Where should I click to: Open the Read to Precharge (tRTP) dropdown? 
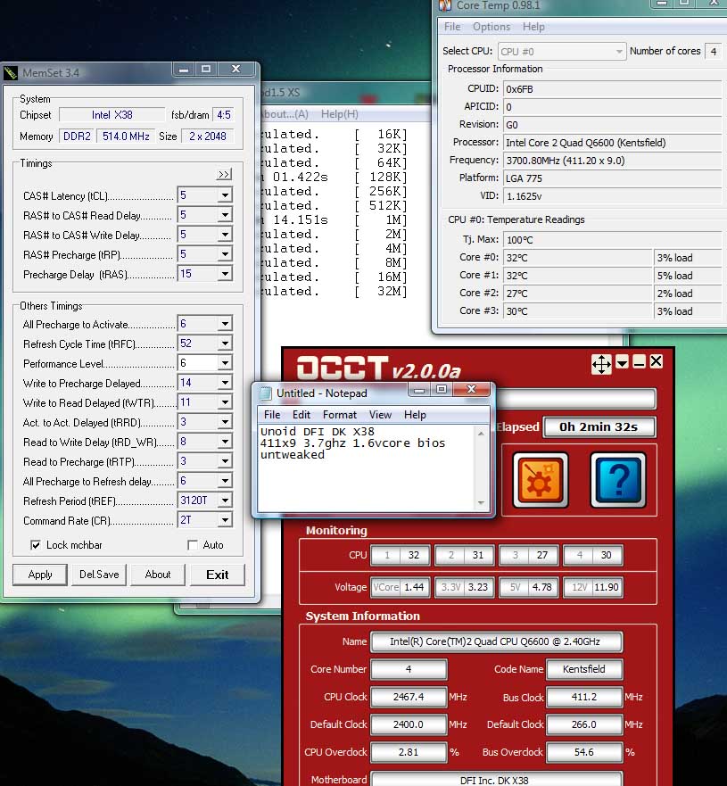tap(225, 461)
